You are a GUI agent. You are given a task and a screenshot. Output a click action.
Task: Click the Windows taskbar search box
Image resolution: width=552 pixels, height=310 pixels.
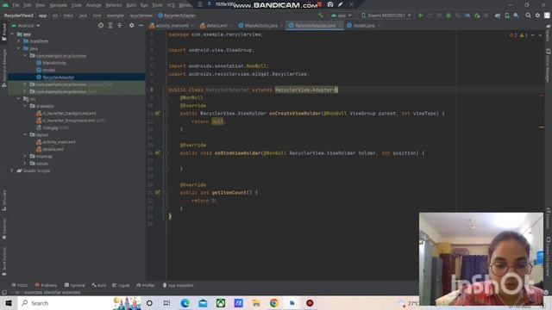66,303
